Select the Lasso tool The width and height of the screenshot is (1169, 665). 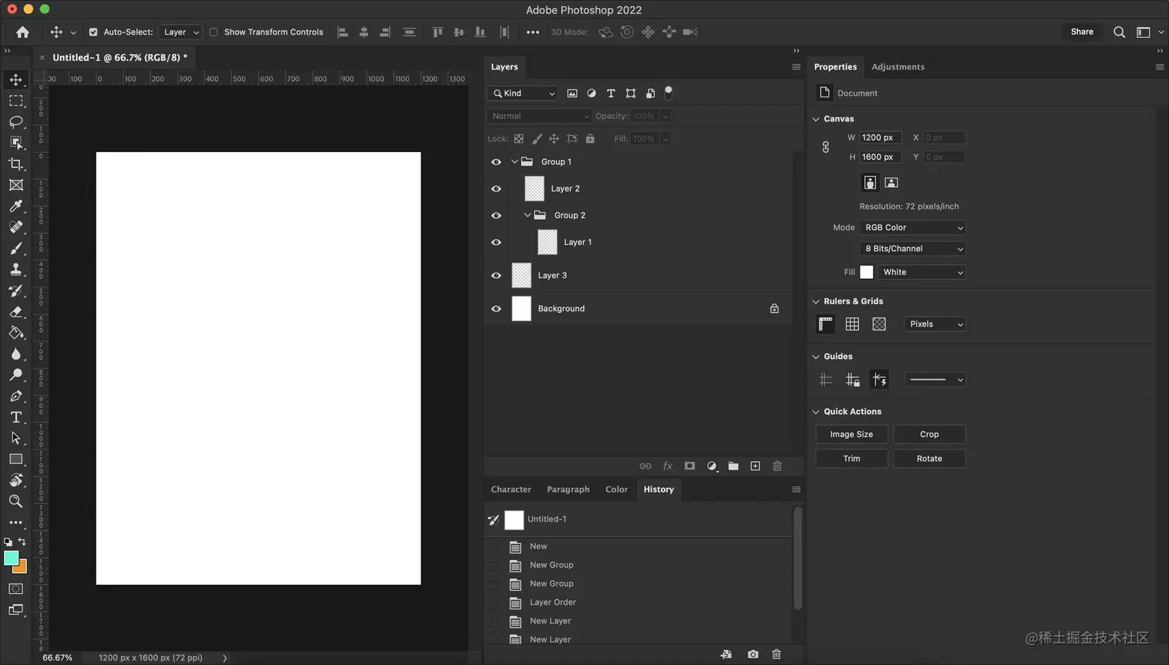click(x=15, y=121)
